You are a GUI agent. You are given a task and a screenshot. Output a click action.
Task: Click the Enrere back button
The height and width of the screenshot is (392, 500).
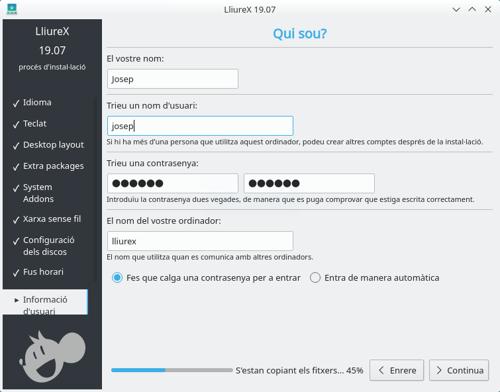[x=397, y=370]
